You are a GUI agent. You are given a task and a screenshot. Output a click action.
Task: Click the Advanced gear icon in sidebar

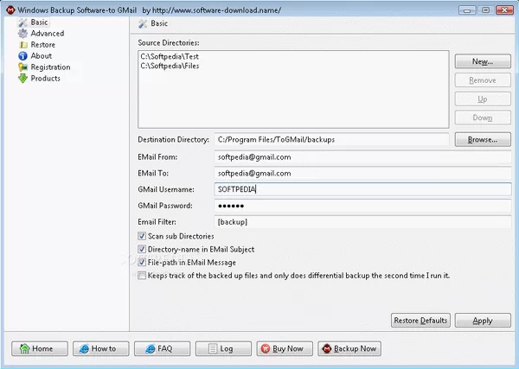pos(22,34)
